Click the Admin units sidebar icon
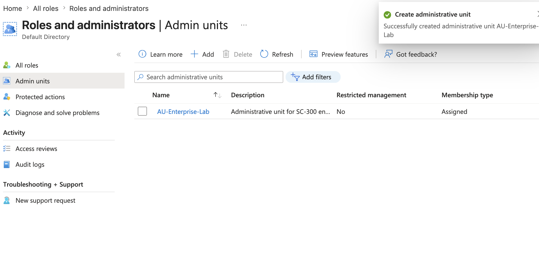This screenshot has width=539, height=255. click(7, 81)
